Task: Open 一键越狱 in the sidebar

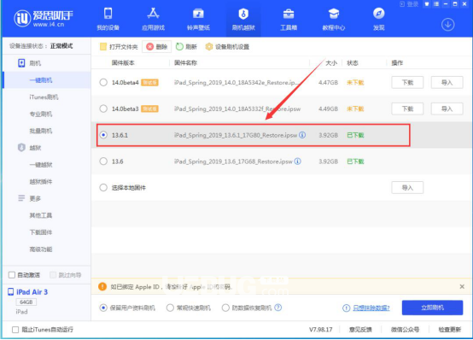Action: click(41, 165)
